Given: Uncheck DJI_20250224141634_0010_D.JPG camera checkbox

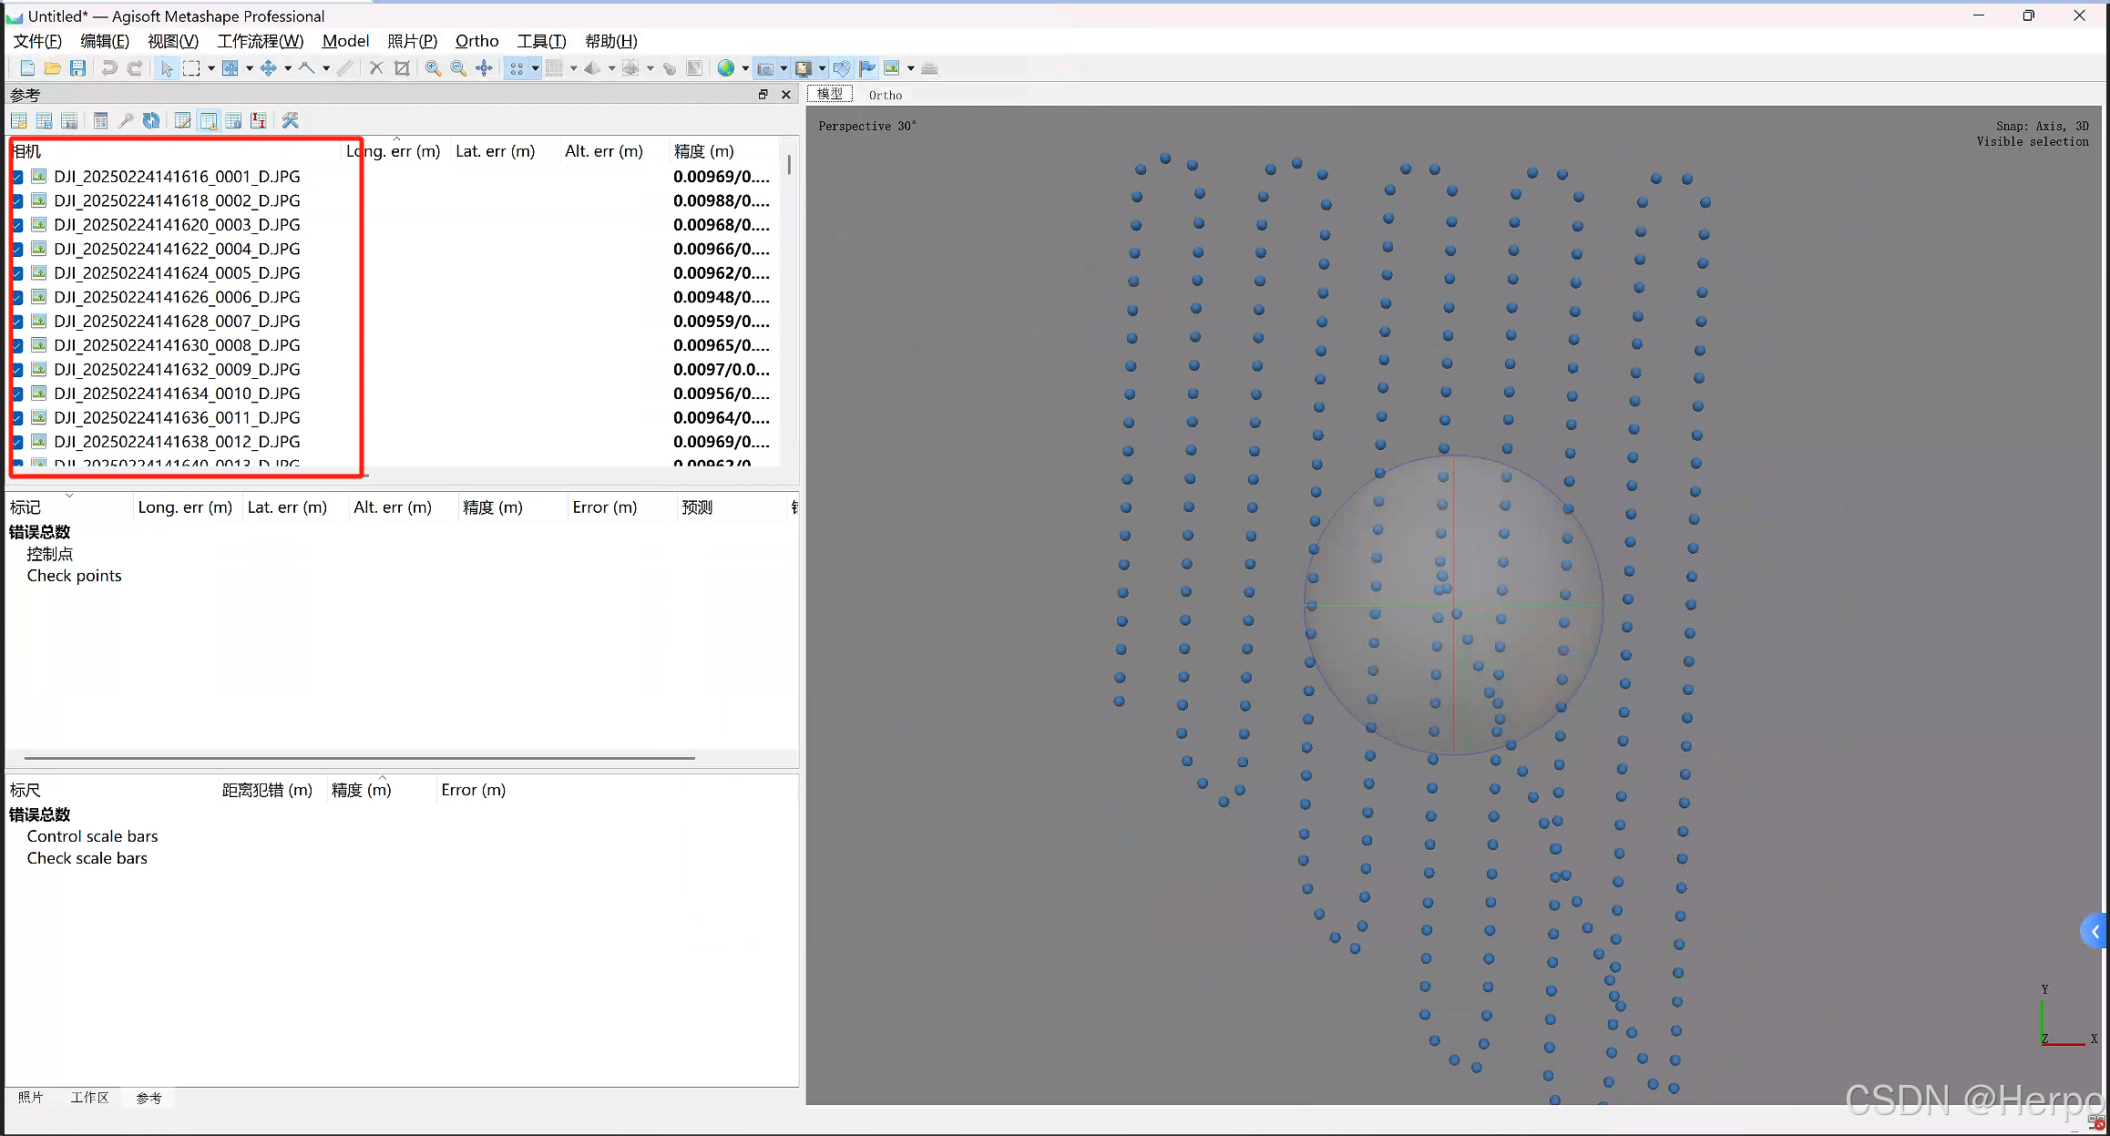Looking at the screenshot, I should [17, 394].
